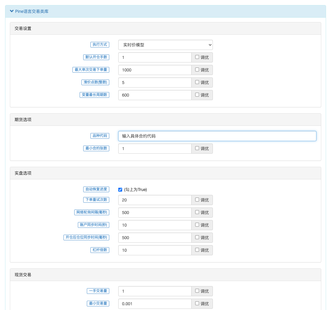Collapse the Pine语言交易类库 panel chevron

tap(12, 11)
